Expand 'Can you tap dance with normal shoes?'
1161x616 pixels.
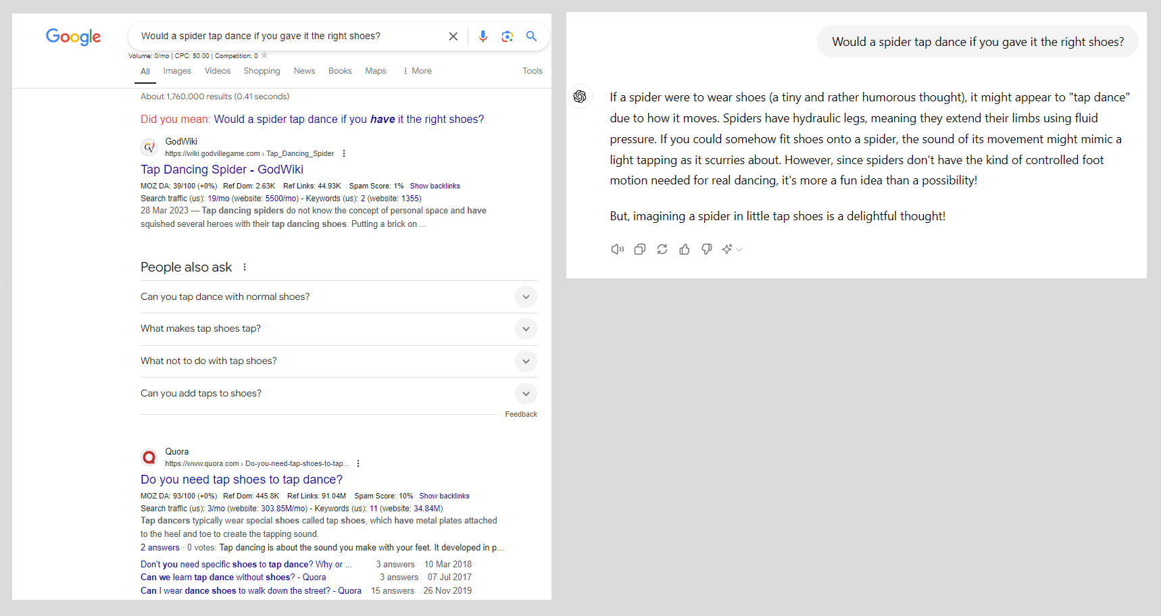click(x=526, y=297)
